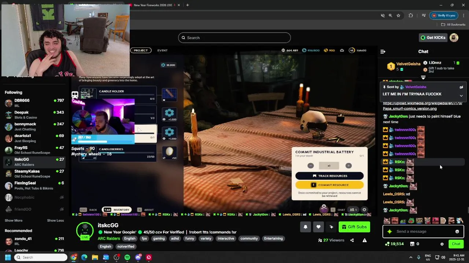The width and height of the screenshot is (469, 263).
Task: Collapse the gift sub leaderboard handle
Action: pos(423,77)
